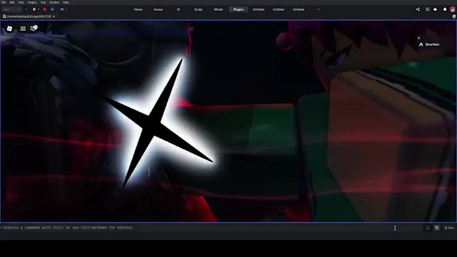Screen dimensions: 457x257
Task: Open the notifications bell
Action: click(x=445, y=9)
